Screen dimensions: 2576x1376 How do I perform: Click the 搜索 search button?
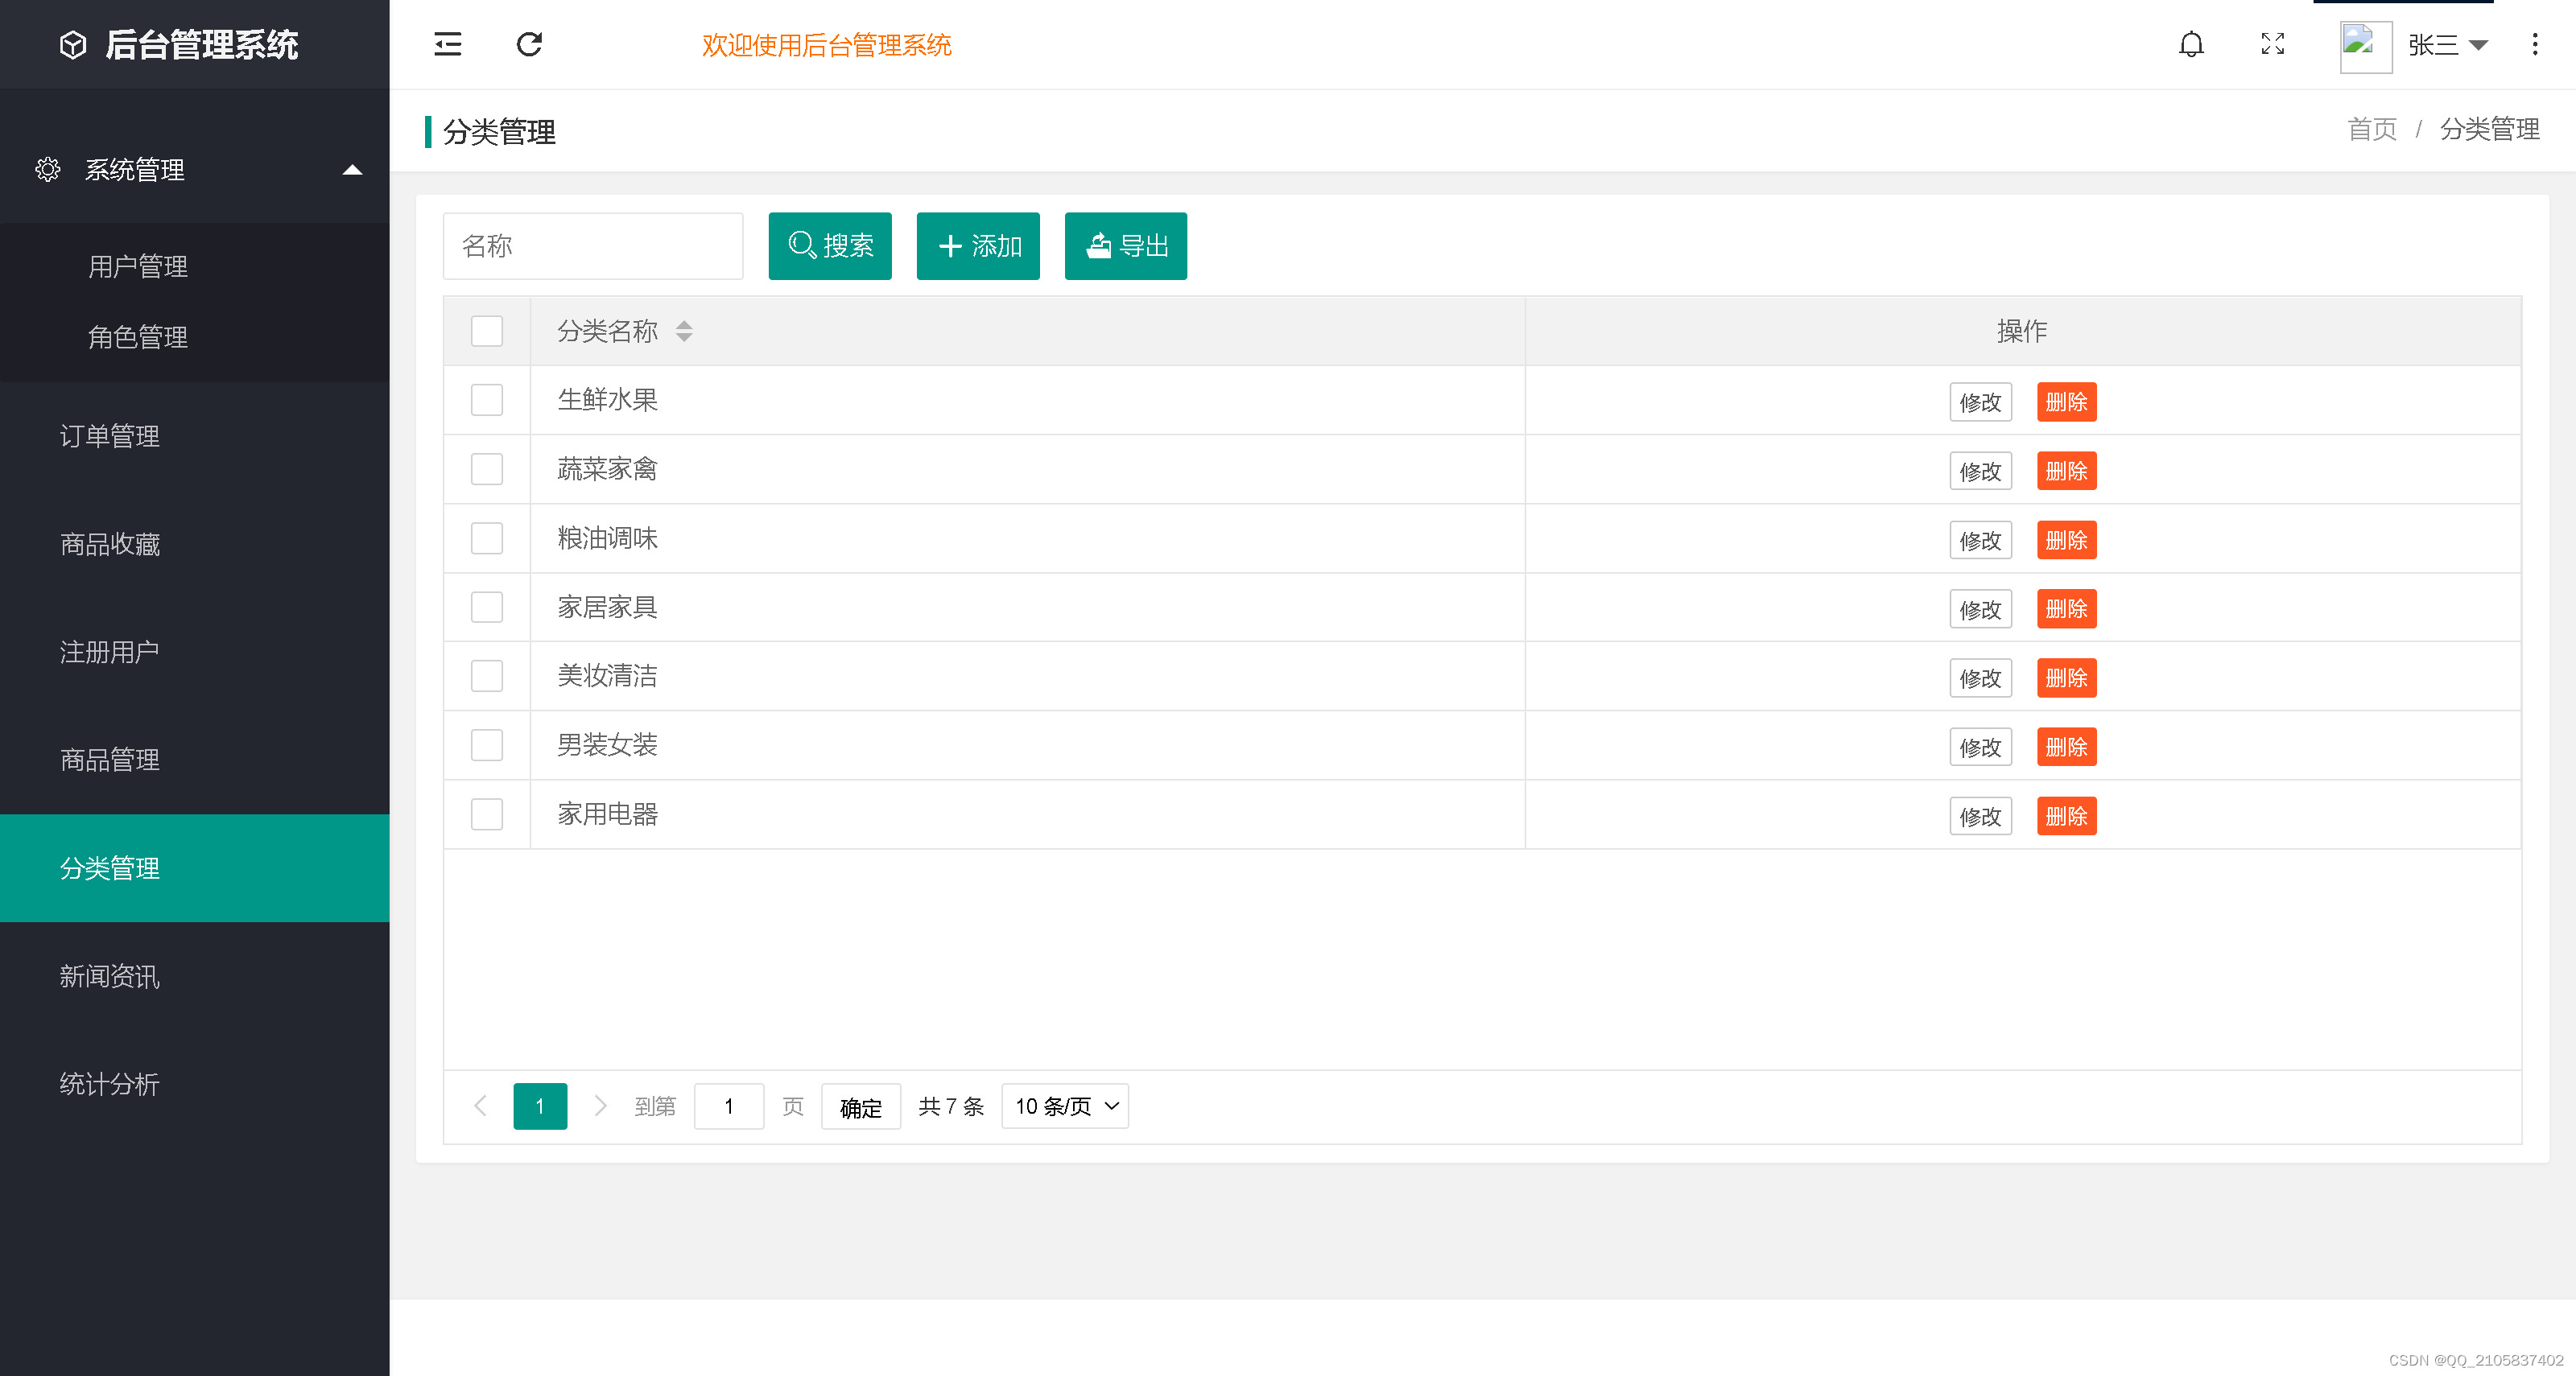click(x=830, y=245)
